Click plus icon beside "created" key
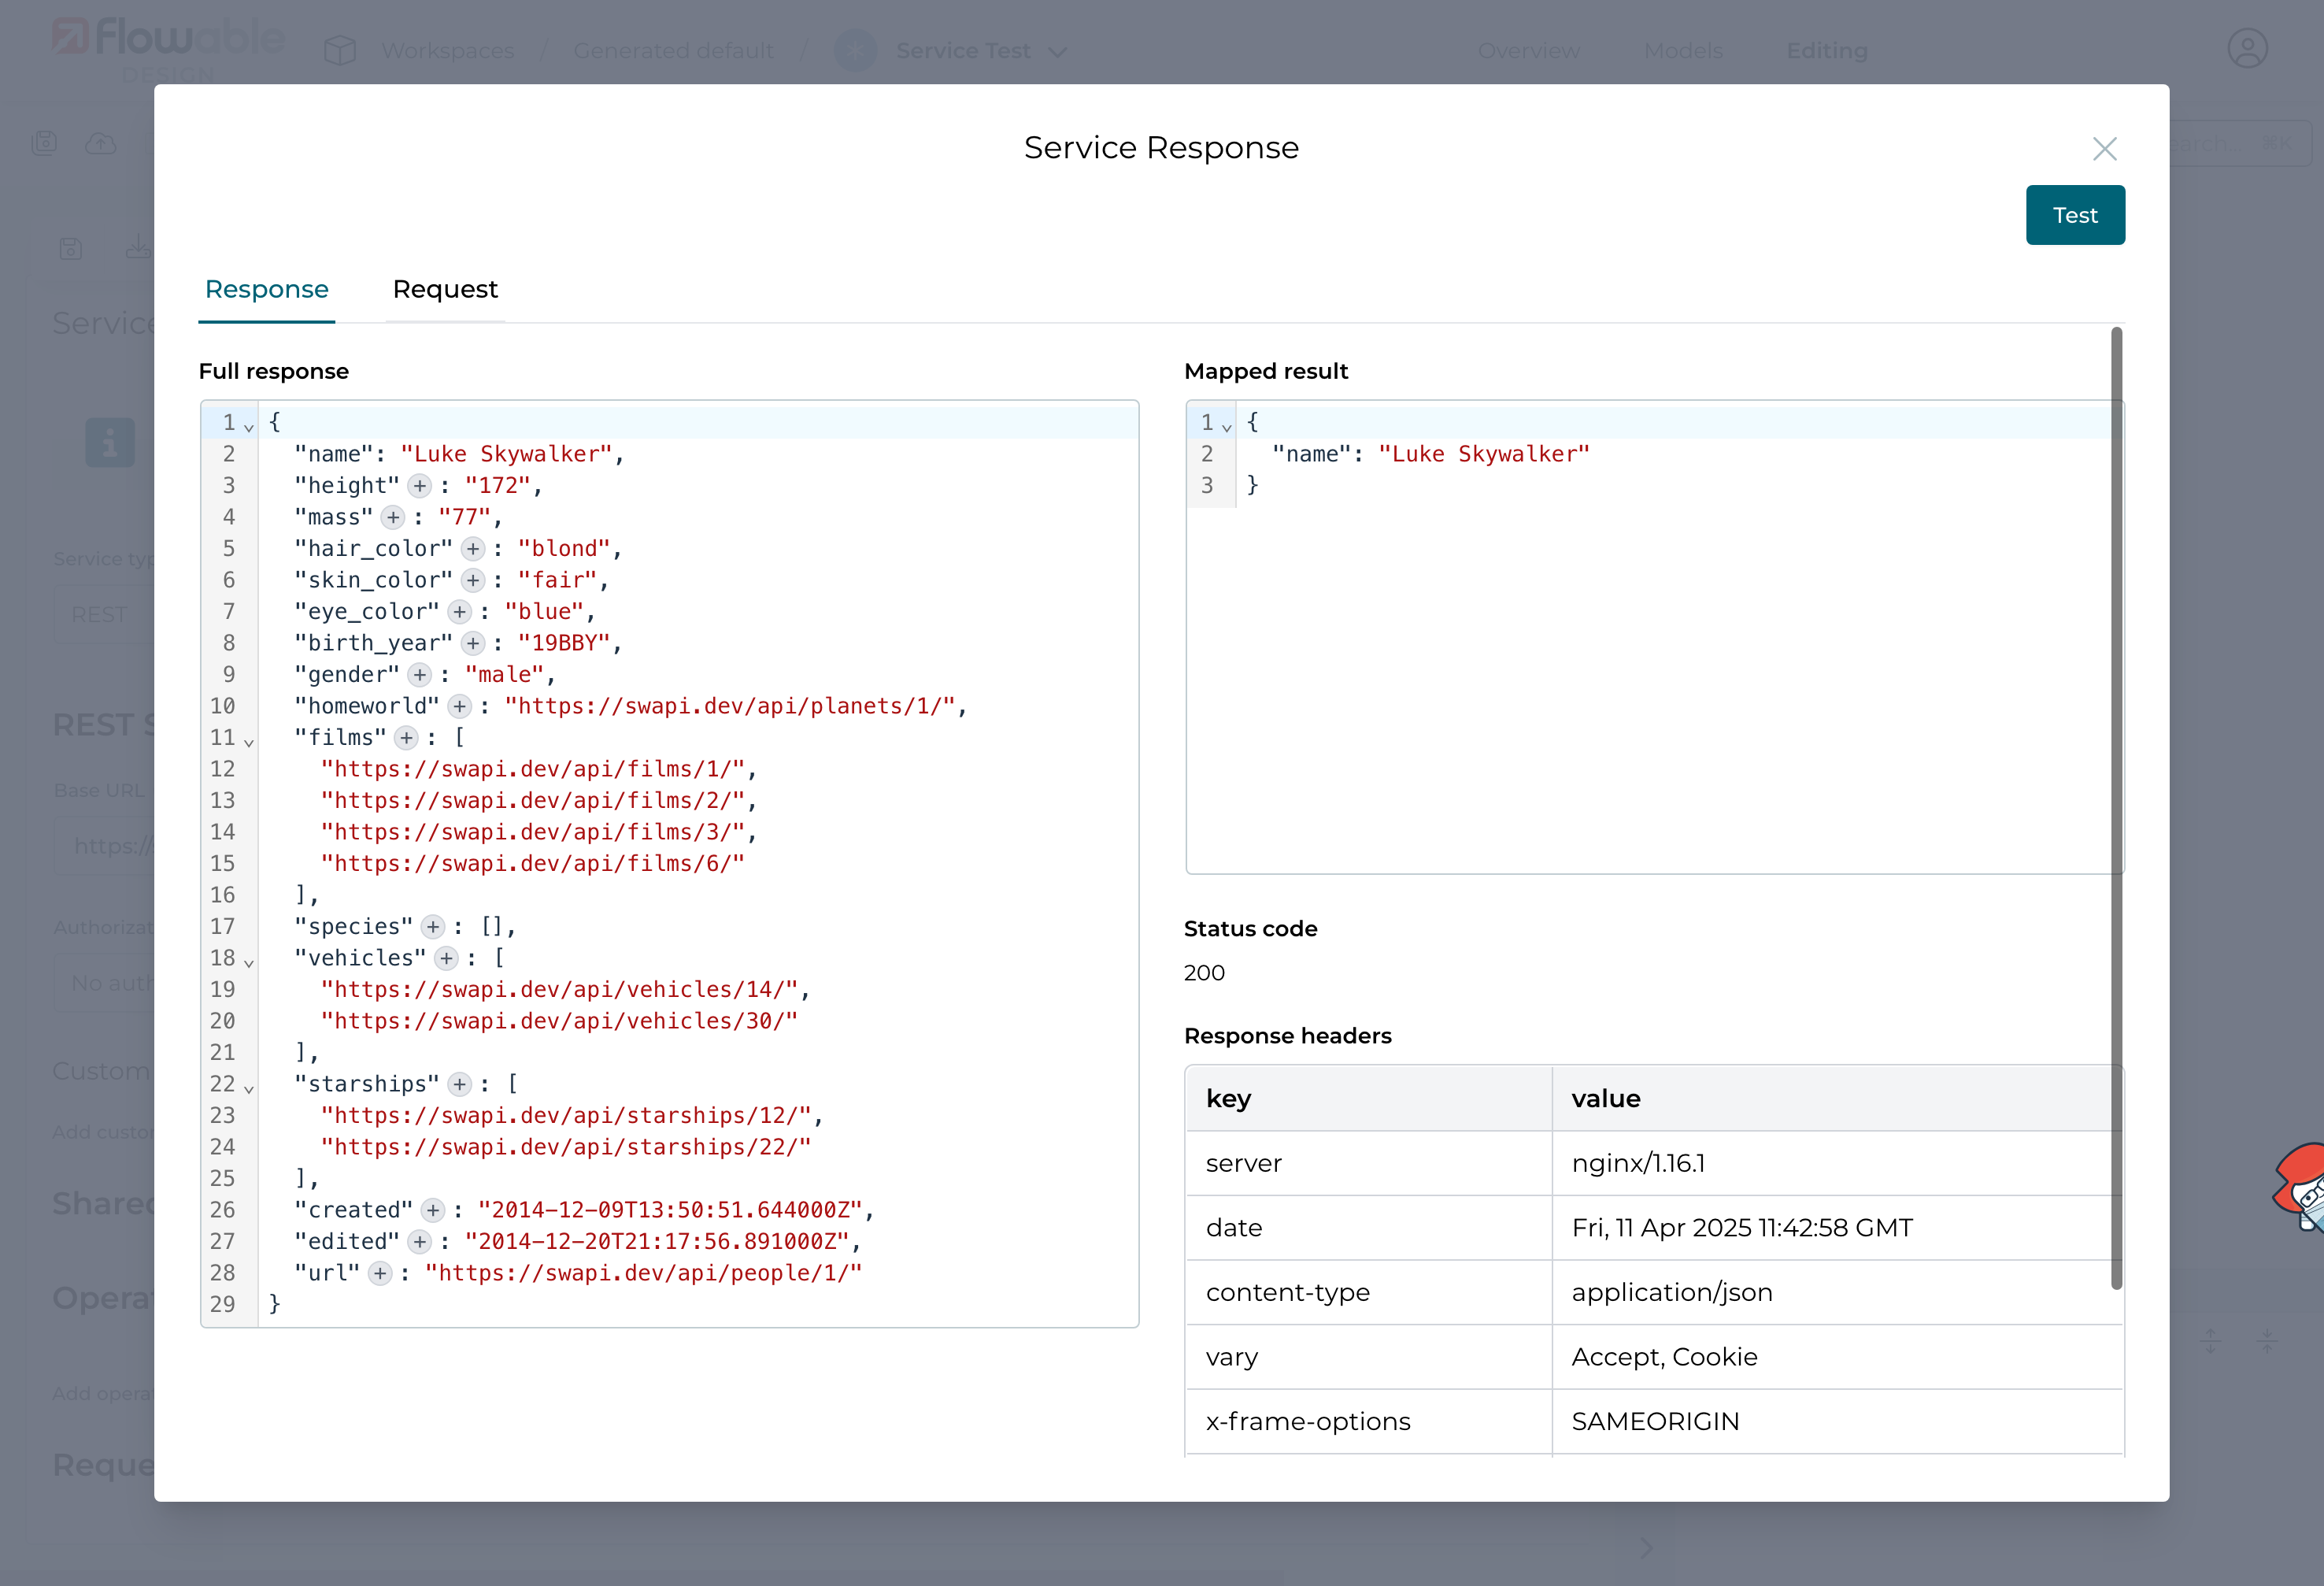2324x1586 pixels. point(433,1210)
